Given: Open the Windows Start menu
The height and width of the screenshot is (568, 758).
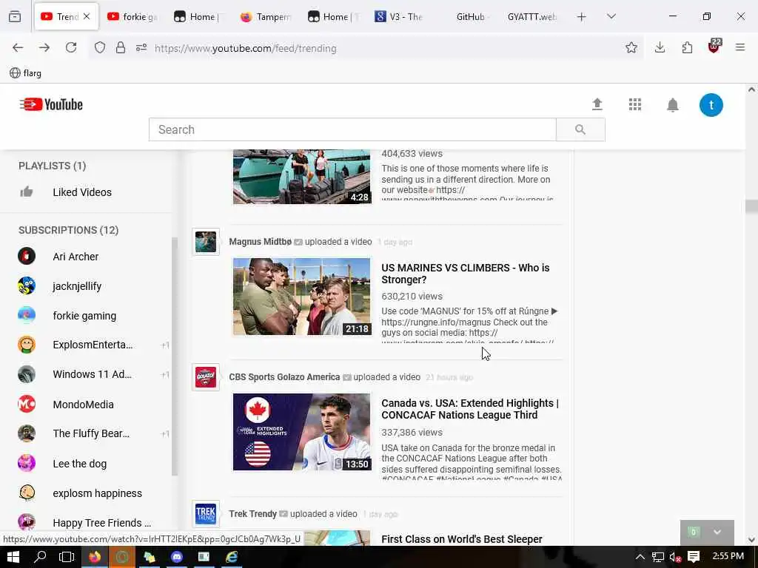Looking at the screenshot, I should [13, 557].
